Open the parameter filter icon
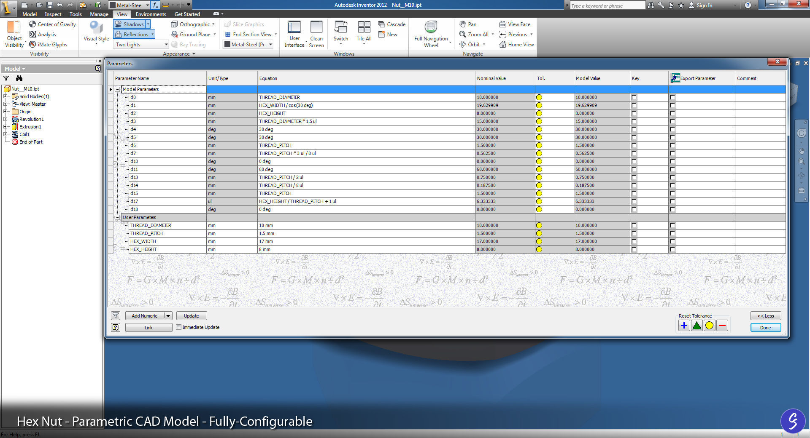The image size is (810, 438). click(x=116, y=315)
